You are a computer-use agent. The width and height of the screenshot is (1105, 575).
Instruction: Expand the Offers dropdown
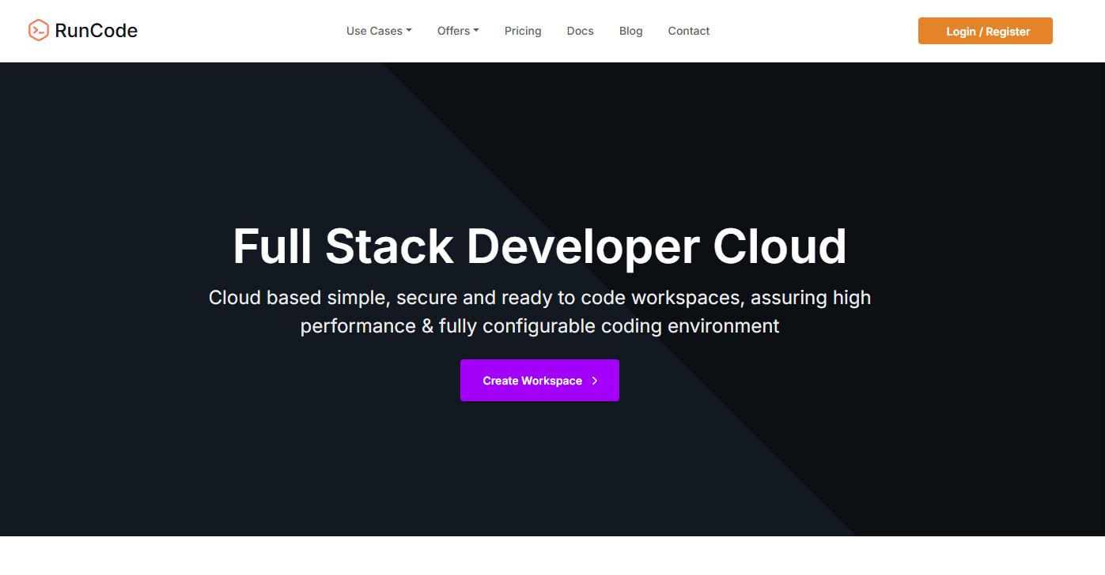(x=457, y=31)
